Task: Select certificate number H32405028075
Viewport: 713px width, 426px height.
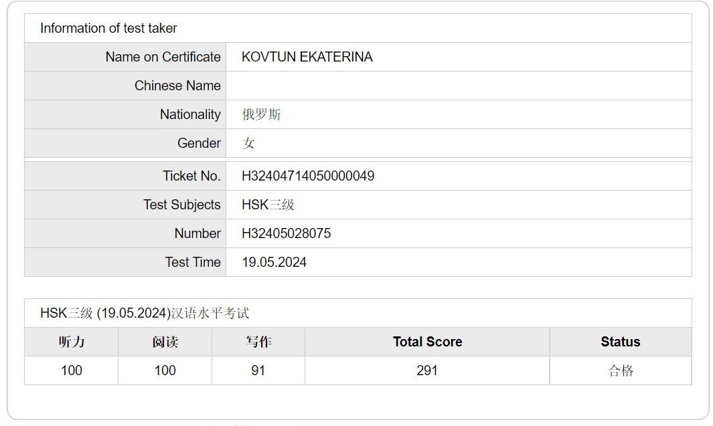Action: coord(286,233)
